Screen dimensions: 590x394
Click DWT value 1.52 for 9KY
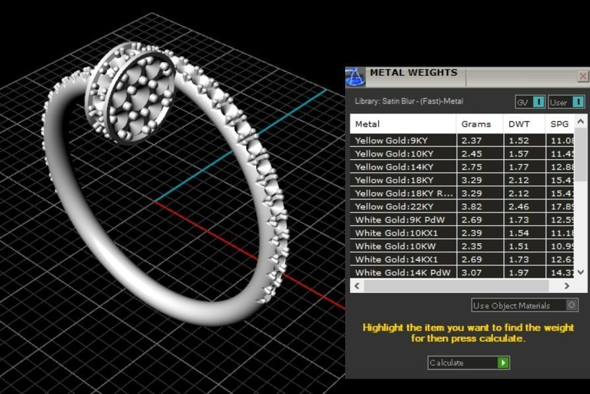pyautogui.click(x=519, y=141)
